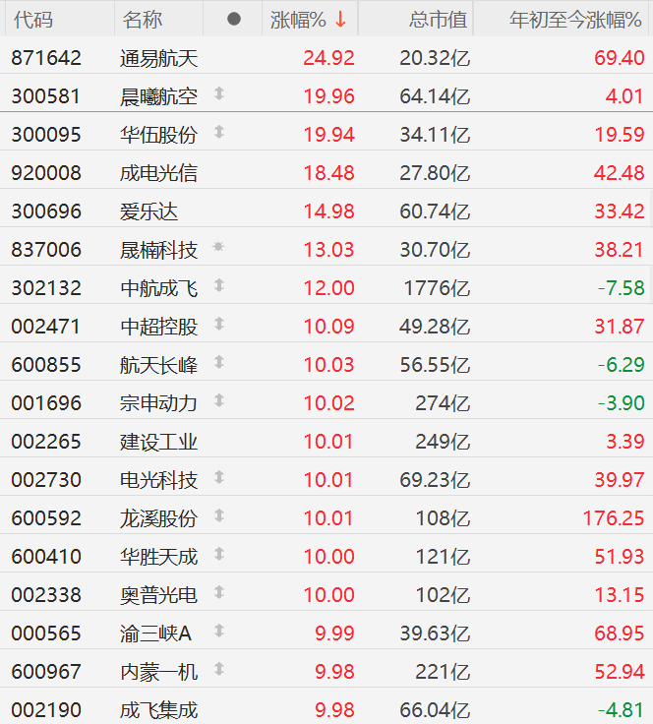Click margin icon beside 龙溪股份
Screen dimensions: 653x724
(x=219, y=515)
